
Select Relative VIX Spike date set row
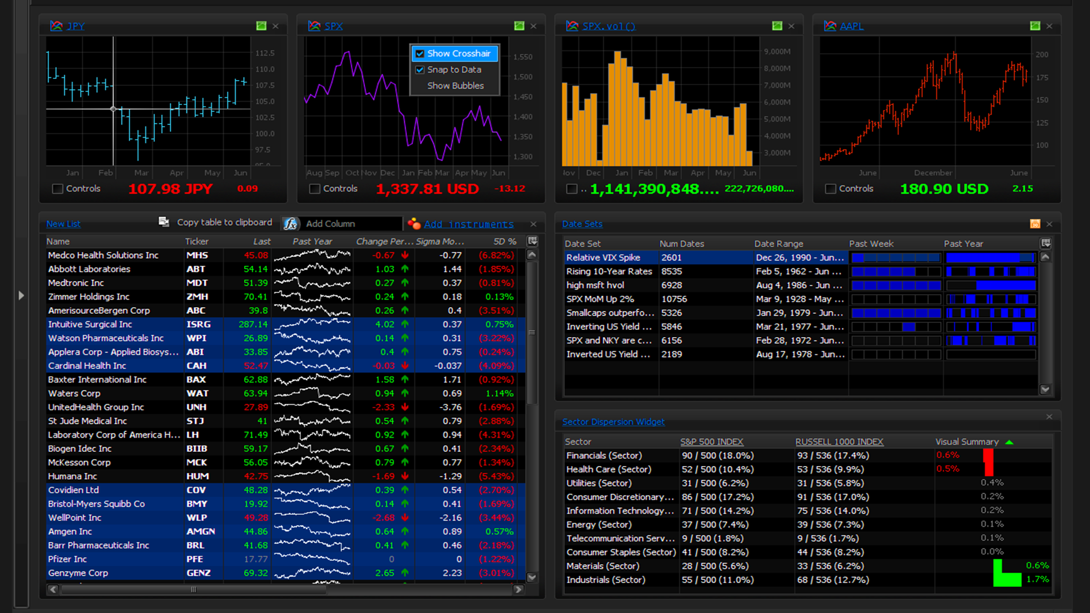click(x=800, y=258)
